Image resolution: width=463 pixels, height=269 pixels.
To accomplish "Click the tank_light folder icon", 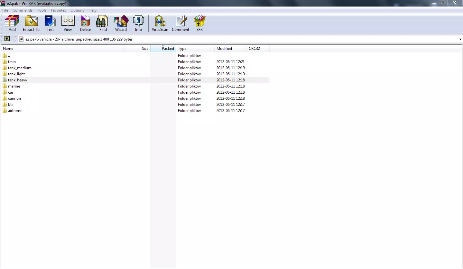I will [5, 74].
